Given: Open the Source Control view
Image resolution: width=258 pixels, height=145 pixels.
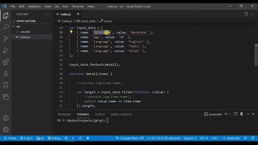Looking at the screenshot, I should pyautogui.click(x=6, y=39).
